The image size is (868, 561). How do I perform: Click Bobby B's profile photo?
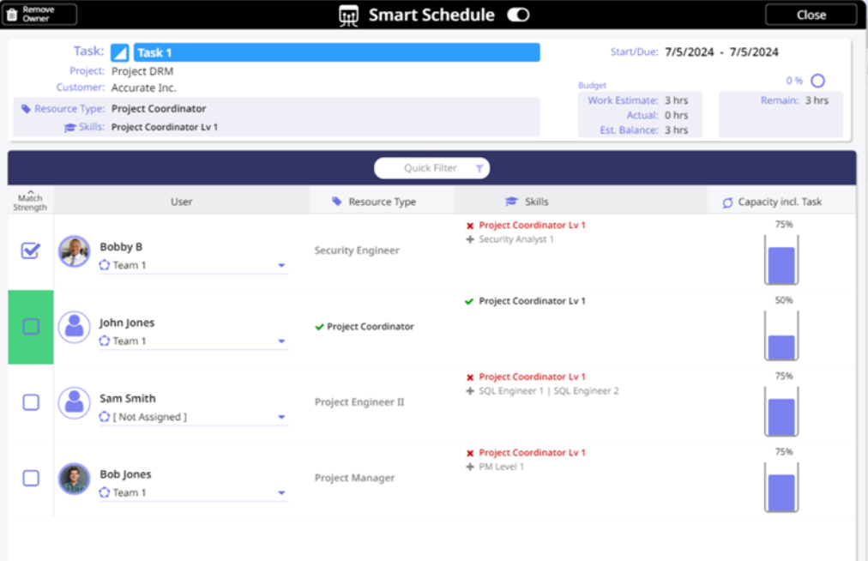[75, 251]
